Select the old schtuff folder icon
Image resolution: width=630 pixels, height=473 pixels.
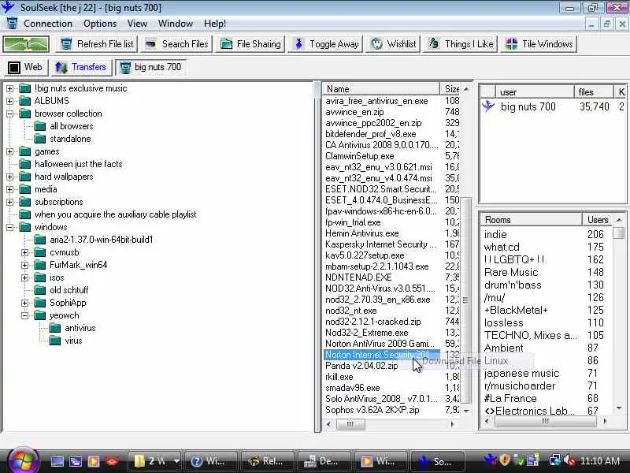click(40, 290)
